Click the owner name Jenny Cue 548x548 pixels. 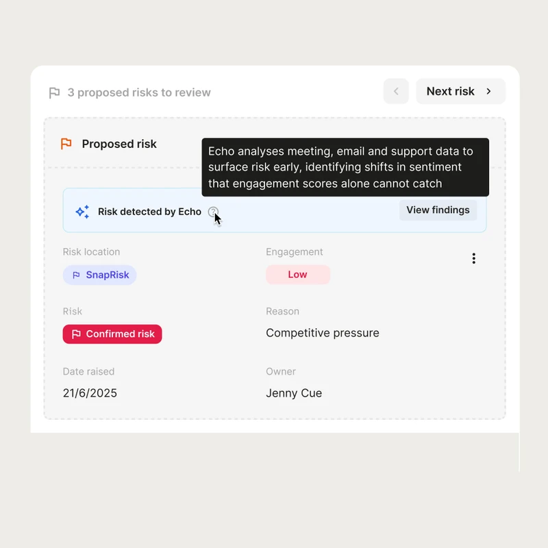pos(294,393)
